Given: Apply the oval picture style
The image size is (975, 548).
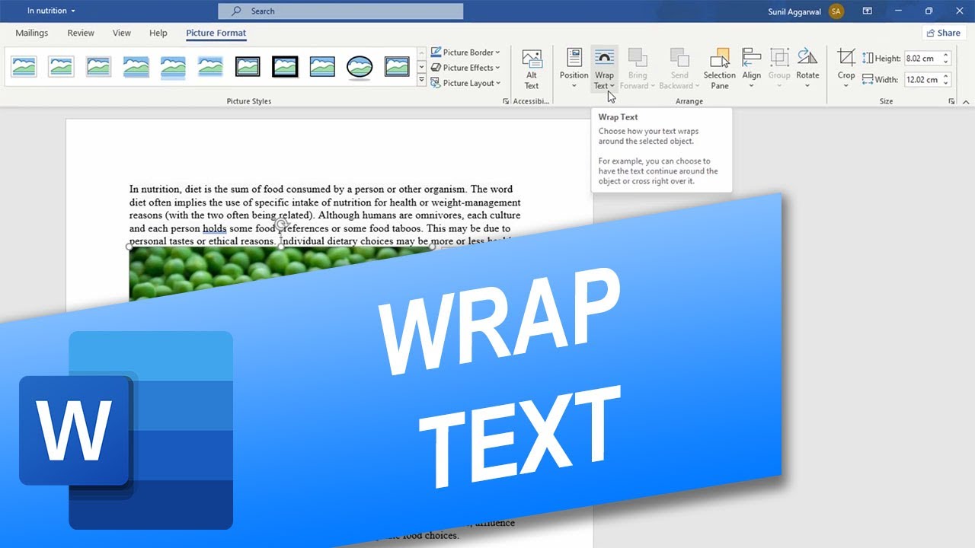Looking at the screenshot, I should 360,67.
